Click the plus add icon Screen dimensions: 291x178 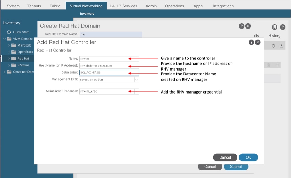[277, 65]
